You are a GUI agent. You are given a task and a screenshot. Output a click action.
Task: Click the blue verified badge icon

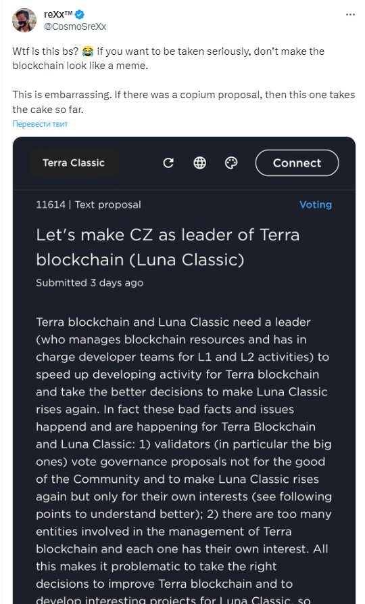pyautogui.click(x=80, y=15)
